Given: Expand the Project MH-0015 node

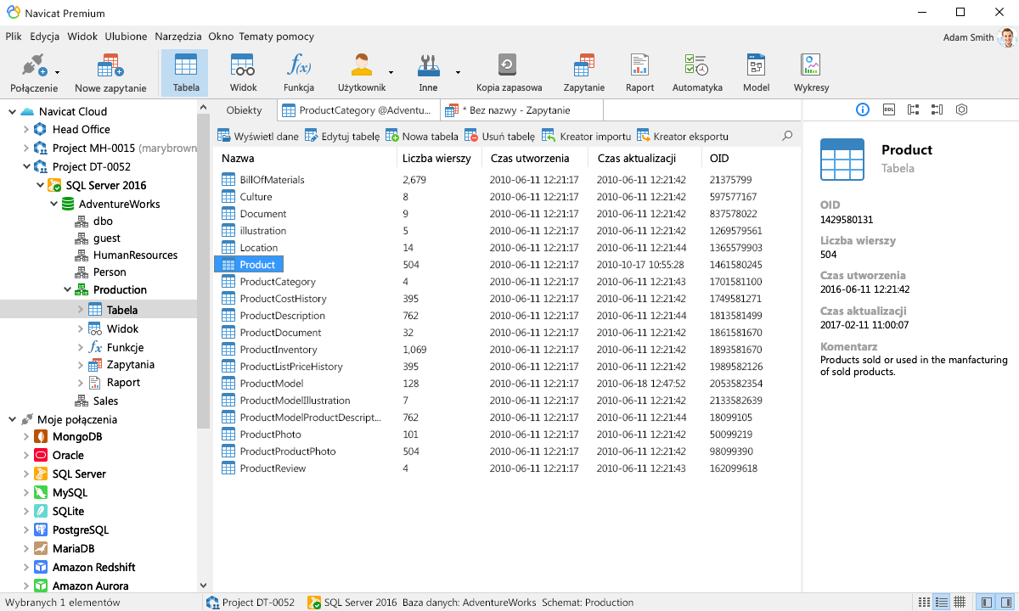Looking at the screenshot, I should click(x=26, y=148).
